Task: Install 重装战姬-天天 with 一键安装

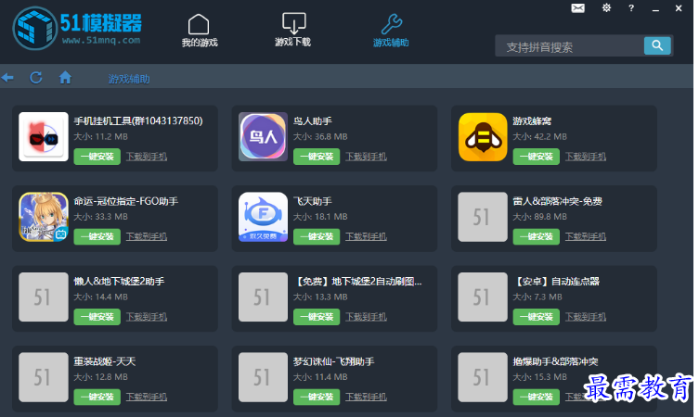Action: [x=97, y=397]
